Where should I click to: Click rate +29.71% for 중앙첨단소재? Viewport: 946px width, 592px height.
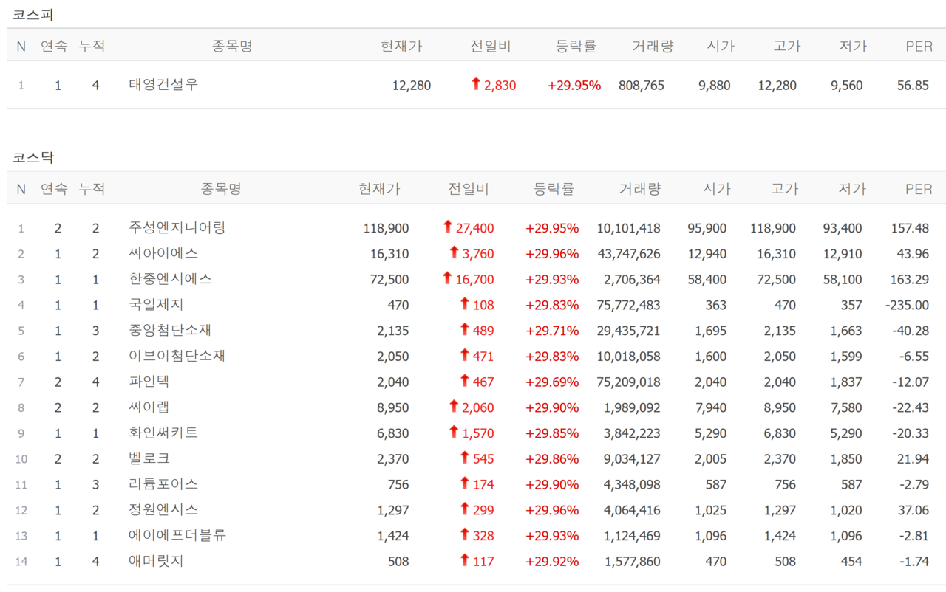coord(552,331)
